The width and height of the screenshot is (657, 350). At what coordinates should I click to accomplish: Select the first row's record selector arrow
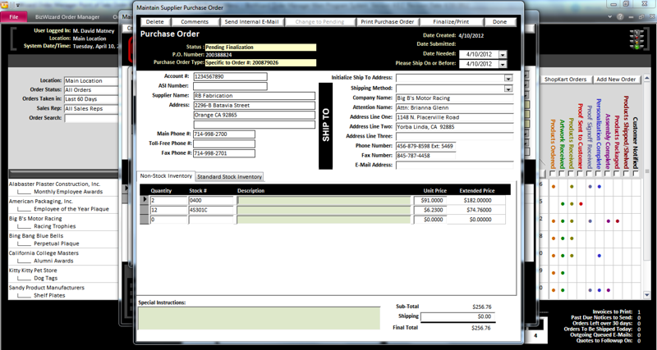[x=145, y=200]
